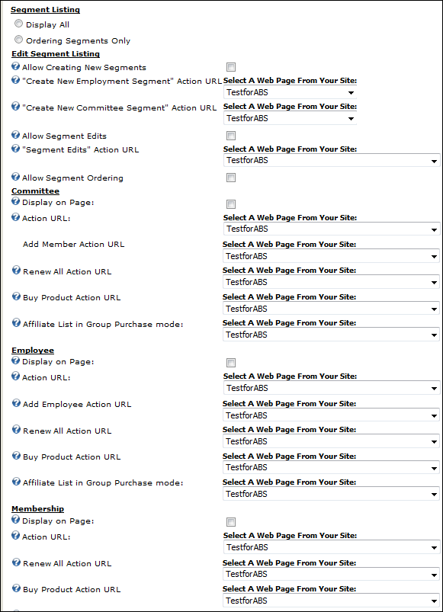Open help for Committee Buy Product Action URL
The image size is (443, 612).
(16, 296)
